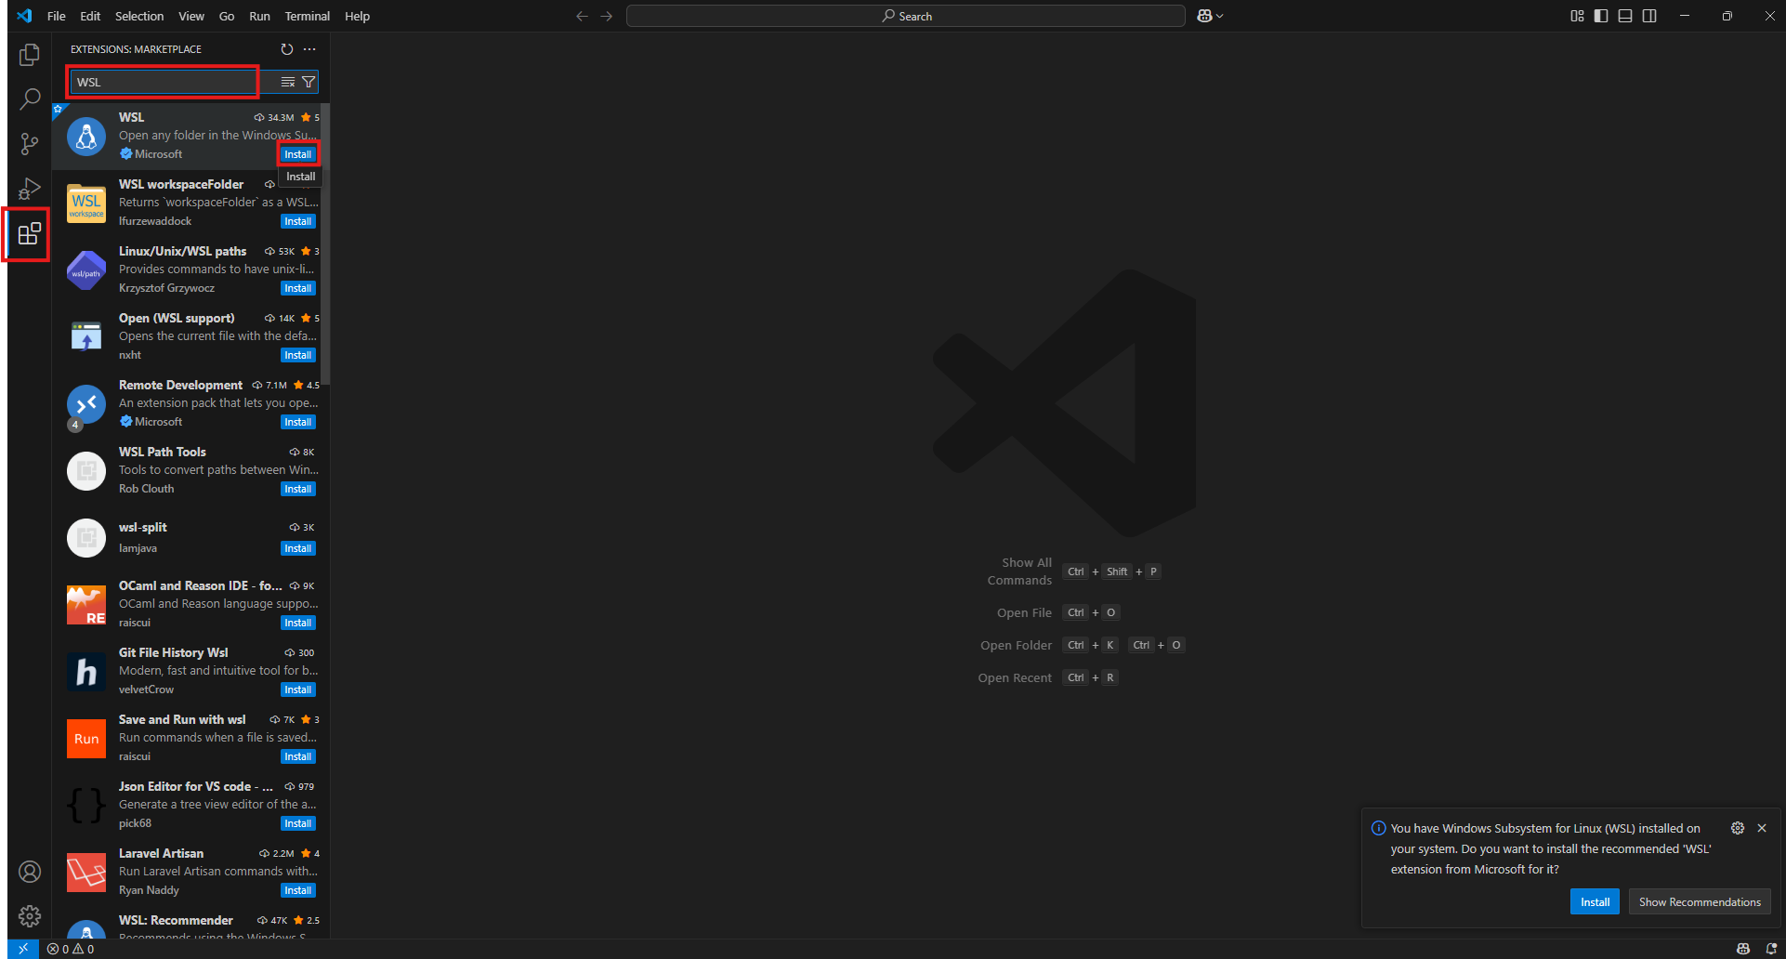Image resolution: width=1786 pixels, height=959 pixels.
Task: Open the Help menu
Action: click(357, 16)
